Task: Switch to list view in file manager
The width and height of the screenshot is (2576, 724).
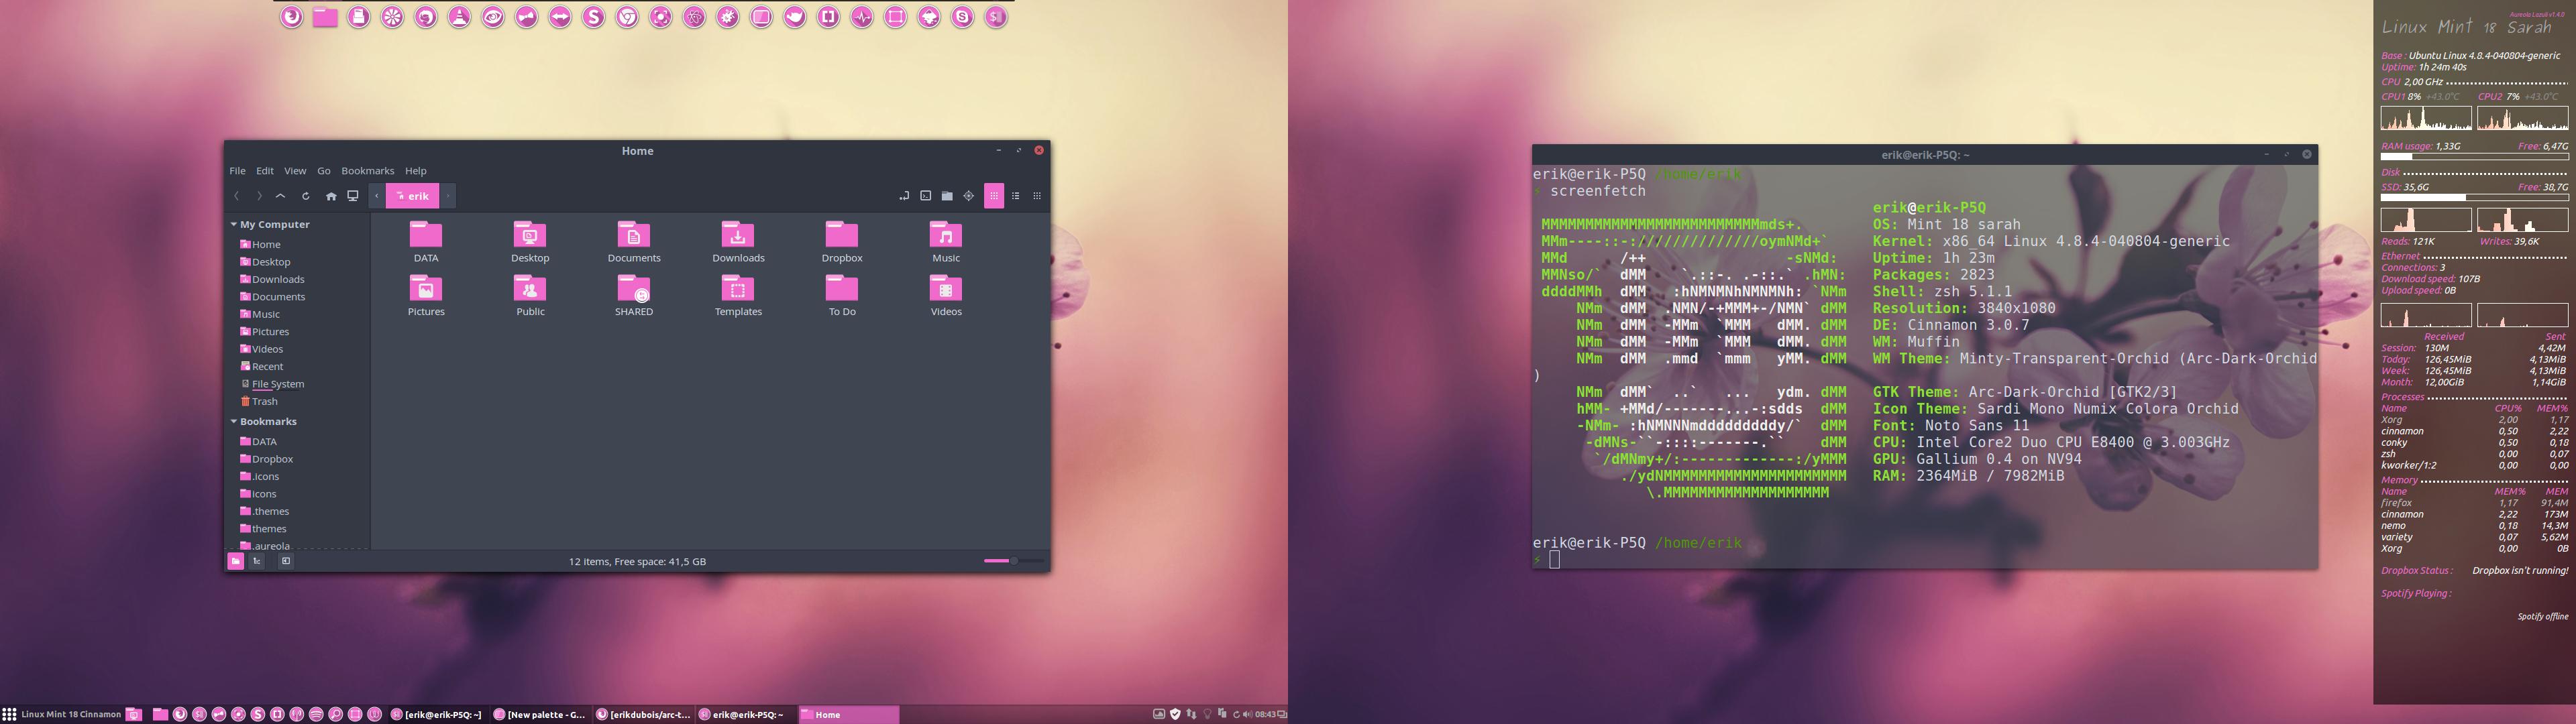Action: pyautogui.click(x=1016, y=196)
